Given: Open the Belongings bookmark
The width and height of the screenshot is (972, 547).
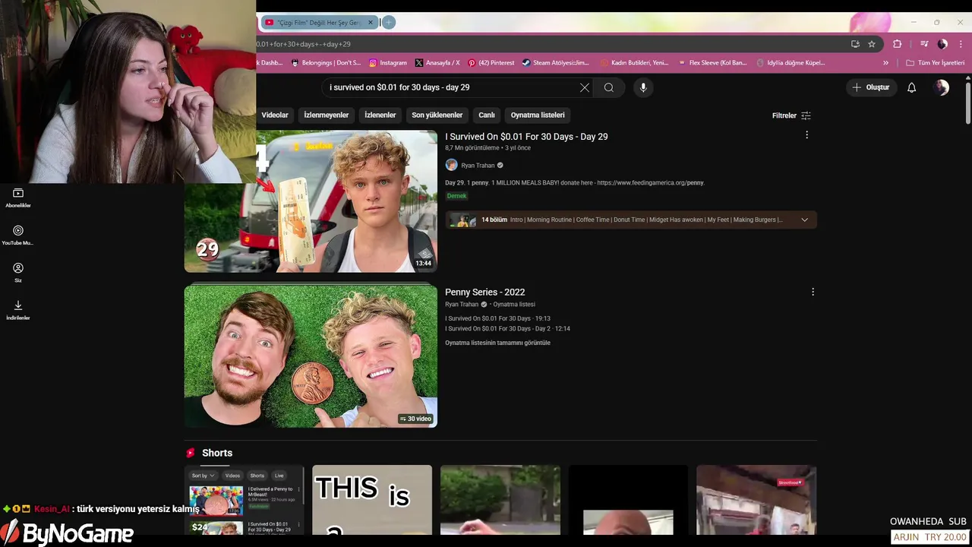Looking at the screenshot, I should 326,63.
